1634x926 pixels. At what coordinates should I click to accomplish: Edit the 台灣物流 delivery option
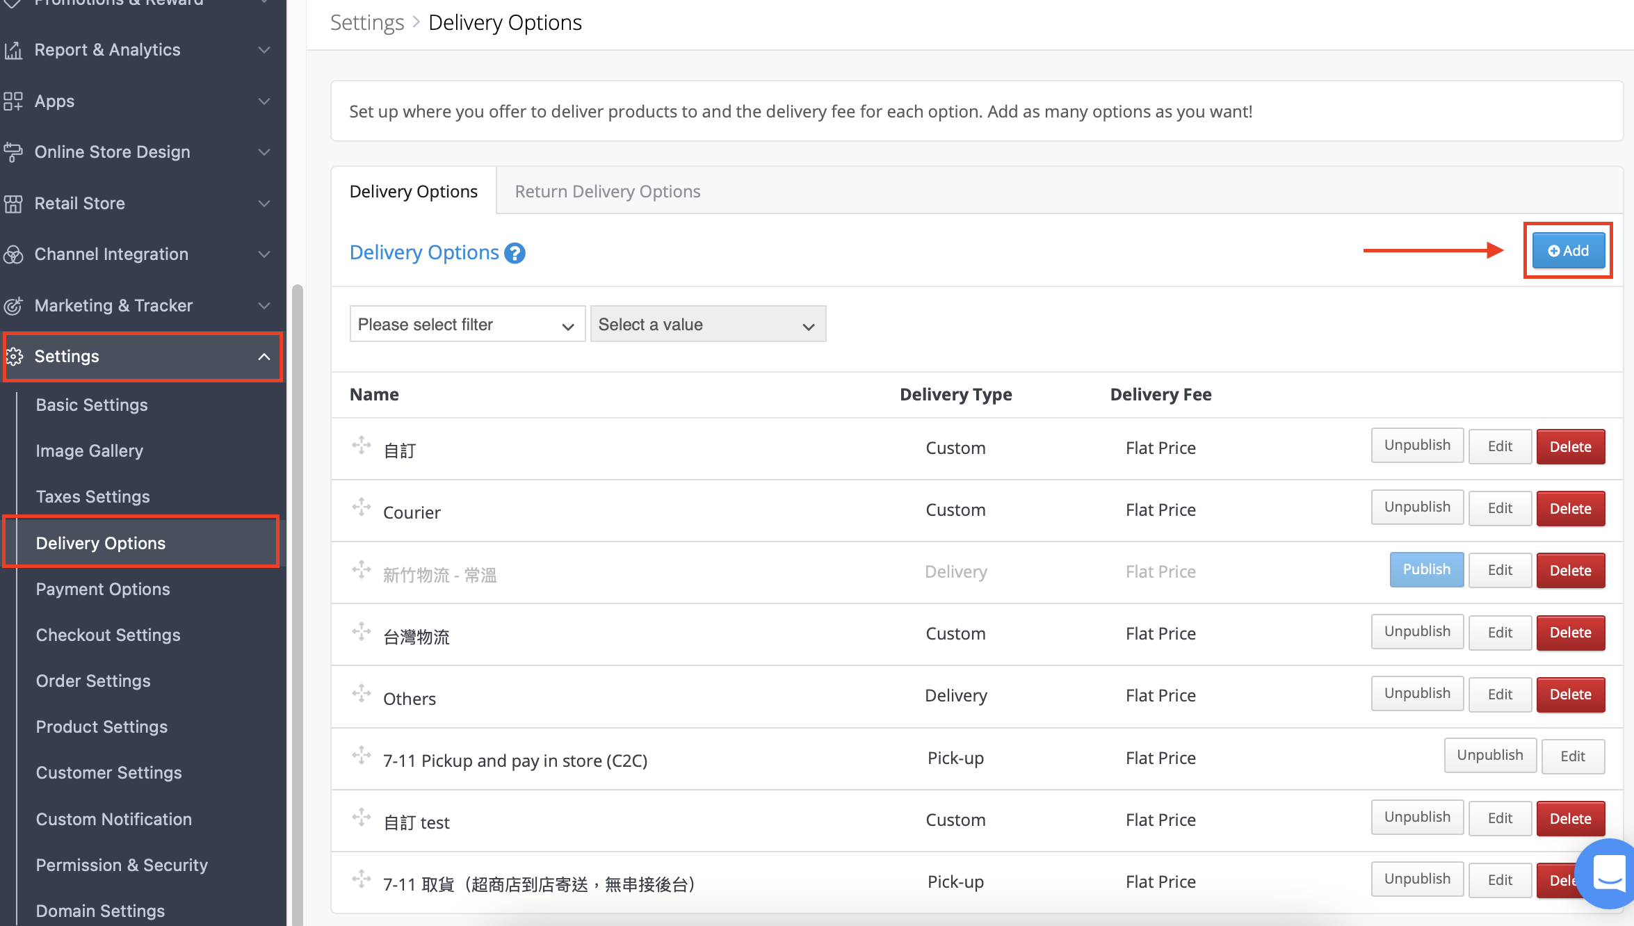[1500, 633]
